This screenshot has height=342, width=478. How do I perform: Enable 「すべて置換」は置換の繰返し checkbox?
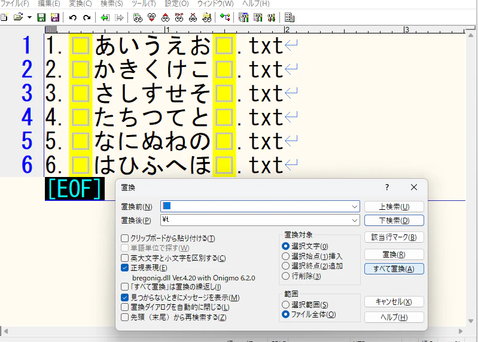[124, 286]
